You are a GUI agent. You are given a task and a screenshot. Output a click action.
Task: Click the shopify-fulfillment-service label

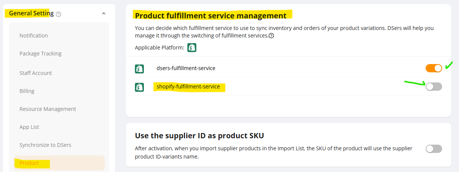pyautogui.click(x=188, y=87)
